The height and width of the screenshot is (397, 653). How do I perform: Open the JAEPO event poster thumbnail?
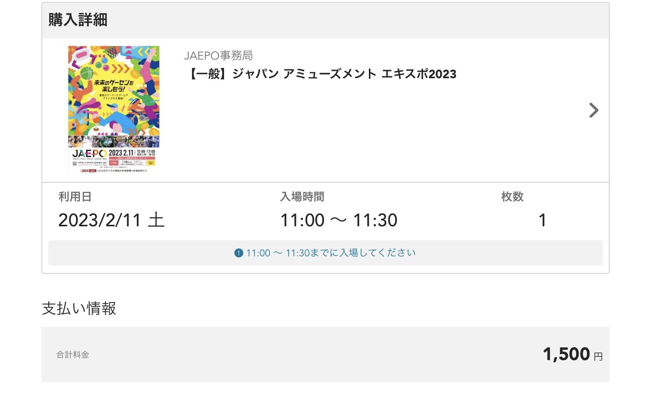click(x=114, y=110)
